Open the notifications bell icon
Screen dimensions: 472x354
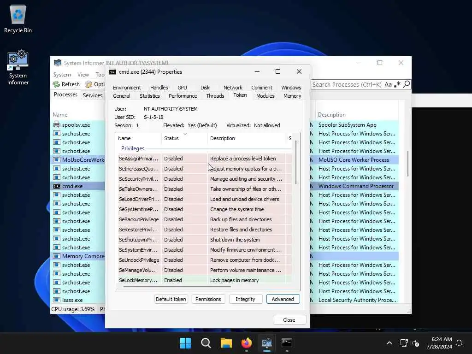pyautogui.click(x=459, y=343)
